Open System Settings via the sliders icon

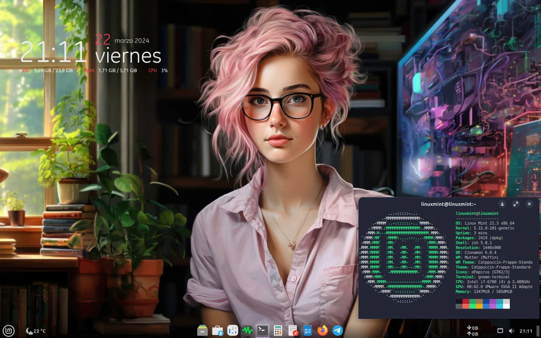pyautogui.click(x=233, y=330)
